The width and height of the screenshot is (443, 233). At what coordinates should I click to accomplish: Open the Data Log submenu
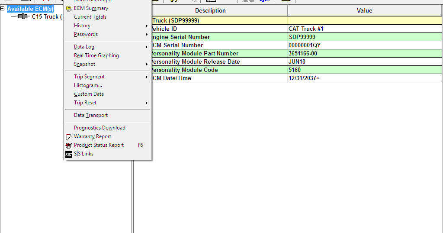click(84, 47)
